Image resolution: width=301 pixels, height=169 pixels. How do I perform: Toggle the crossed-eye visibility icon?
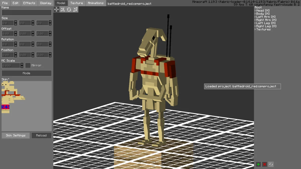tap(271, 164)
